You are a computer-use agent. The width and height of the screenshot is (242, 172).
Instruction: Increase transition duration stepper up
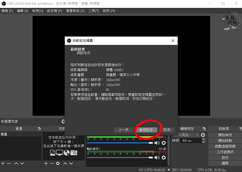coord(204,139)
